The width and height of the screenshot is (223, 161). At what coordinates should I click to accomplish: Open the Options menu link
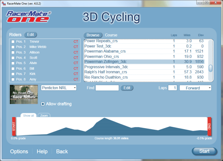point(19,151)
